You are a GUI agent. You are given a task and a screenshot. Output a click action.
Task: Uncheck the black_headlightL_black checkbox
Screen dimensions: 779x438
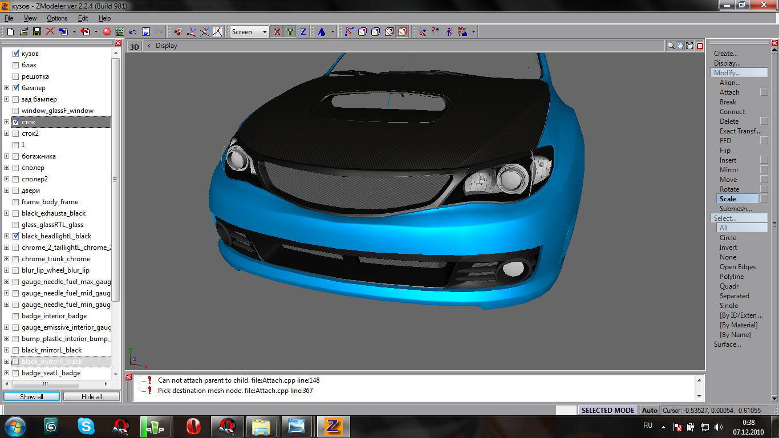click(16, 236)
